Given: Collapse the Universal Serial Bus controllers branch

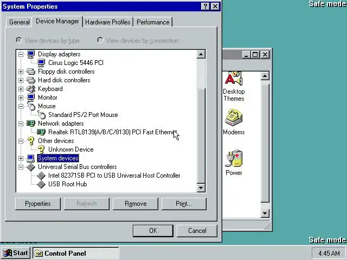Looking at the screenshot, I should pos(21,167).
